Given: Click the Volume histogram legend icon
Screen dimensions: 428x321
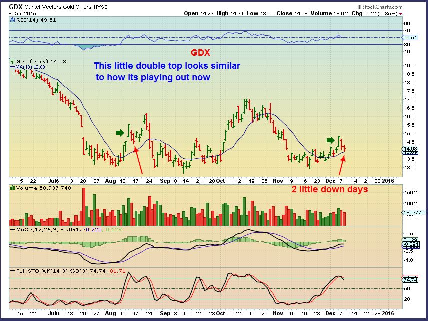Looking at the screenshot, I should point(12,188).
